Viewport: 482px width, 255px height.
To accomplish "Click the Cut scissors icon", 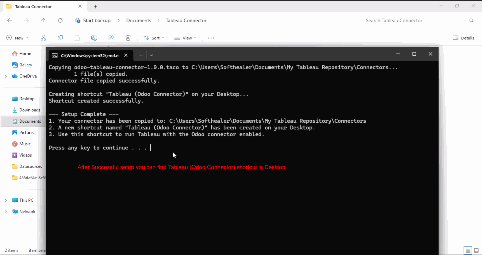I will coord(43,38).
